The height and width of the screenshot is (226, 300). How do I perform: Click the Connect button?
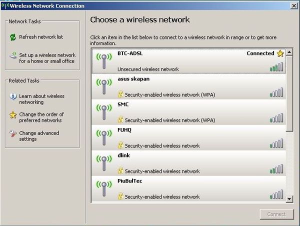[276, 214]
